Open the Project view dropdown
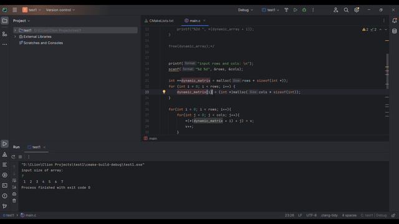399x224 pixels. point(21,21)
